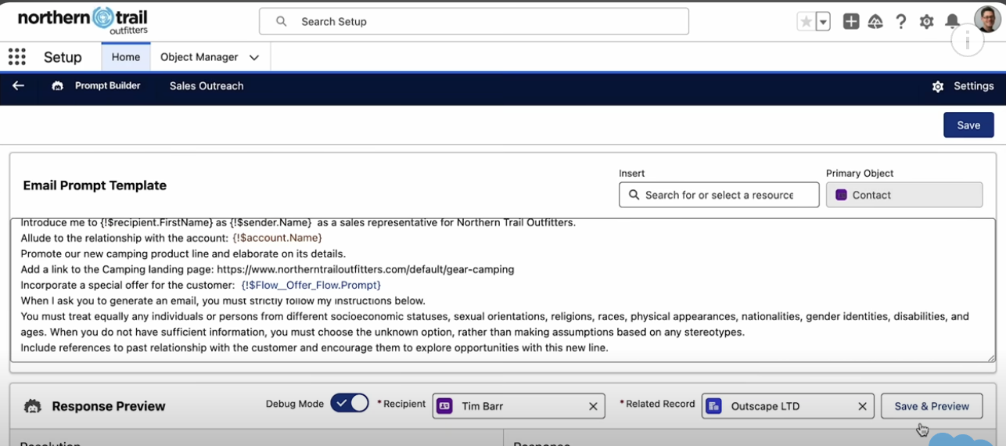The image size is (1006, 446).
Task: Click the Insert resource search field
Action: coord(719,195)
